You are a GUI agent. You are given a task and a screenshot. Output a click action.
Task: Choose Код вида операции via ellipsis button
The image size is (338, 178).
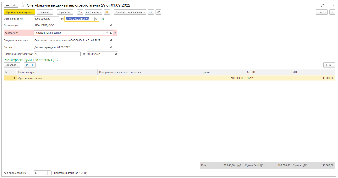(x=49, y=173)
